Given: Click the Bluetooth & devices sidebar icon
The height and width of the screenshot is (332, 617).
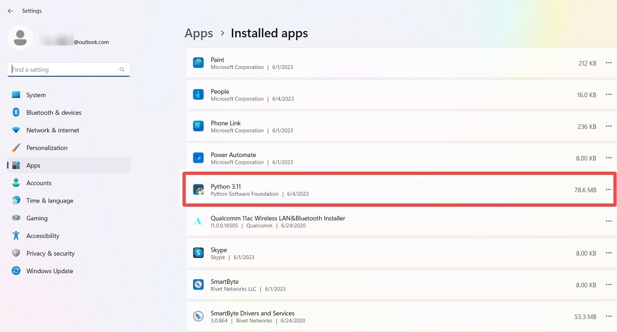Looking at the screenshot, I should (x=16, y=112).
